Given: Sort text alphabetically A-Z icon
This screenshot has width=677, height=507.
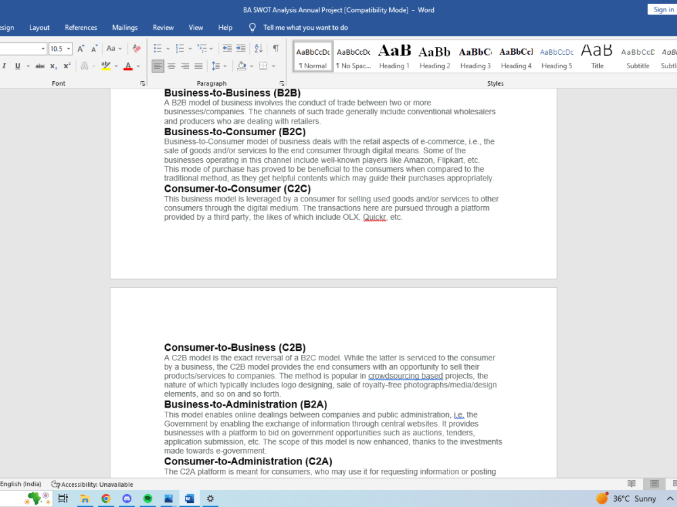Looking at the screenshot, I should (x=259, y=48).
